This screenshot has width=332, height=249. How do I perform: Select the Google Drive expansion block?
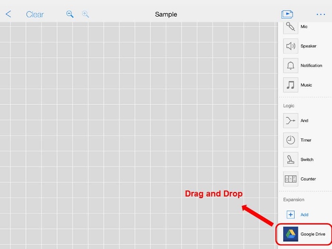(304, 234)
